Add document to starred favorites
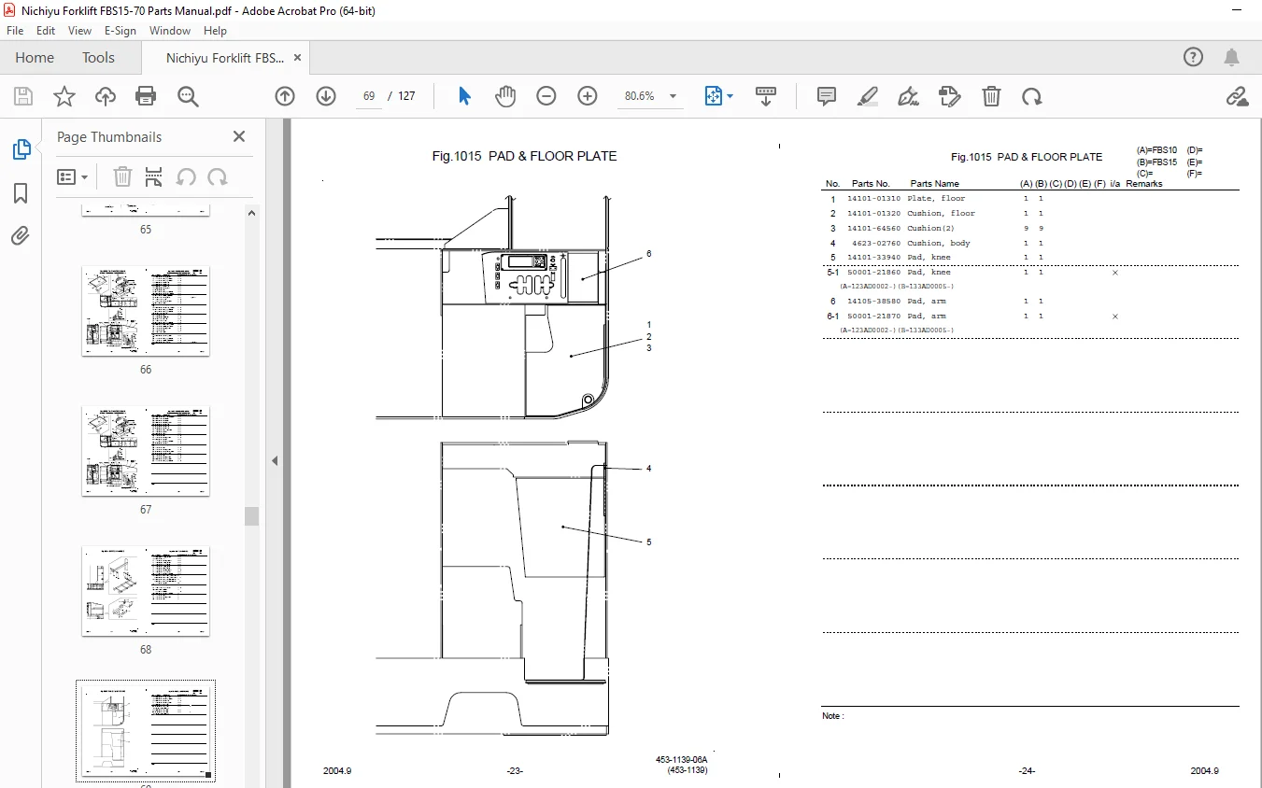Screen dimensions: 1262x788 pyautogui.click(x=64, y=96)
